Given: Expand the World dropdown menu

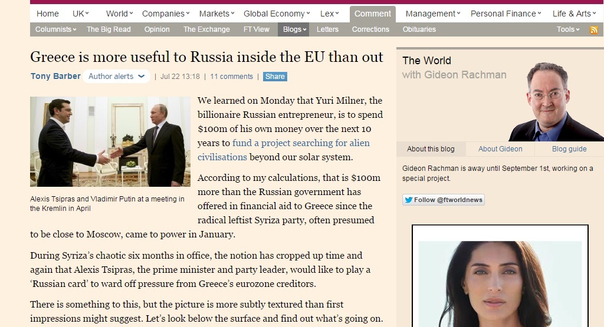Looking at the screenshot, I should coord(119,14).
